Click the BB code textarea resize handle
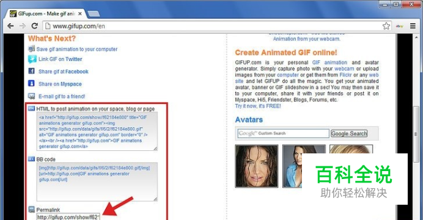Viewport: 423px width, 220px height. point(155,199)
